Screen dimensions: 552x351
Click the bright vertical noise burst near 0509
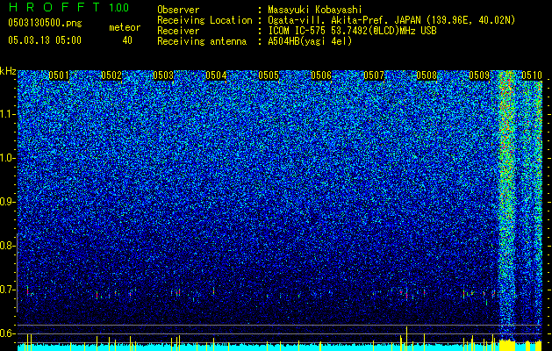click(507, 204)
